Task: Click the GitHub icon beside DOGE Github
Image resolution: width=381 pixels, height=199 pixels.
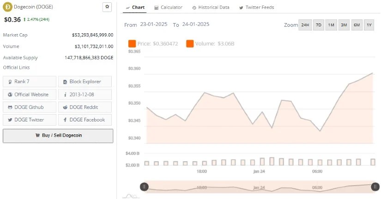Action: tap(10, 107)
